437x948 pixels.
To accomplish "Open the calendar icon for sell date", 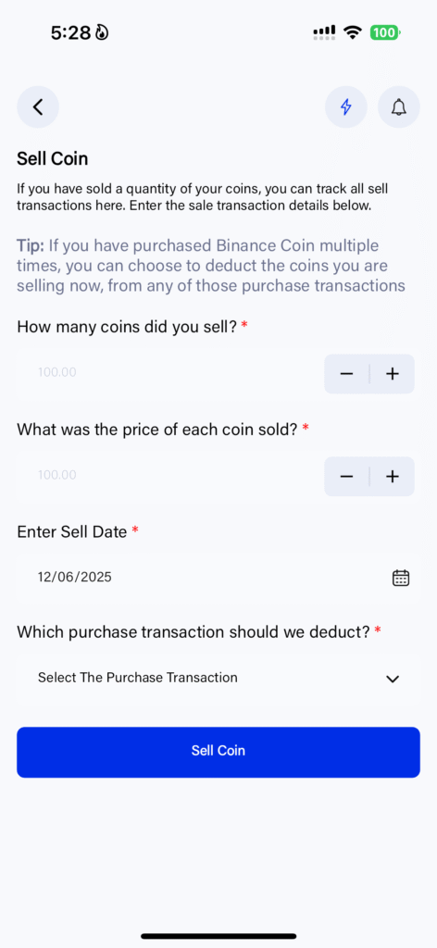I will point(401,578).
